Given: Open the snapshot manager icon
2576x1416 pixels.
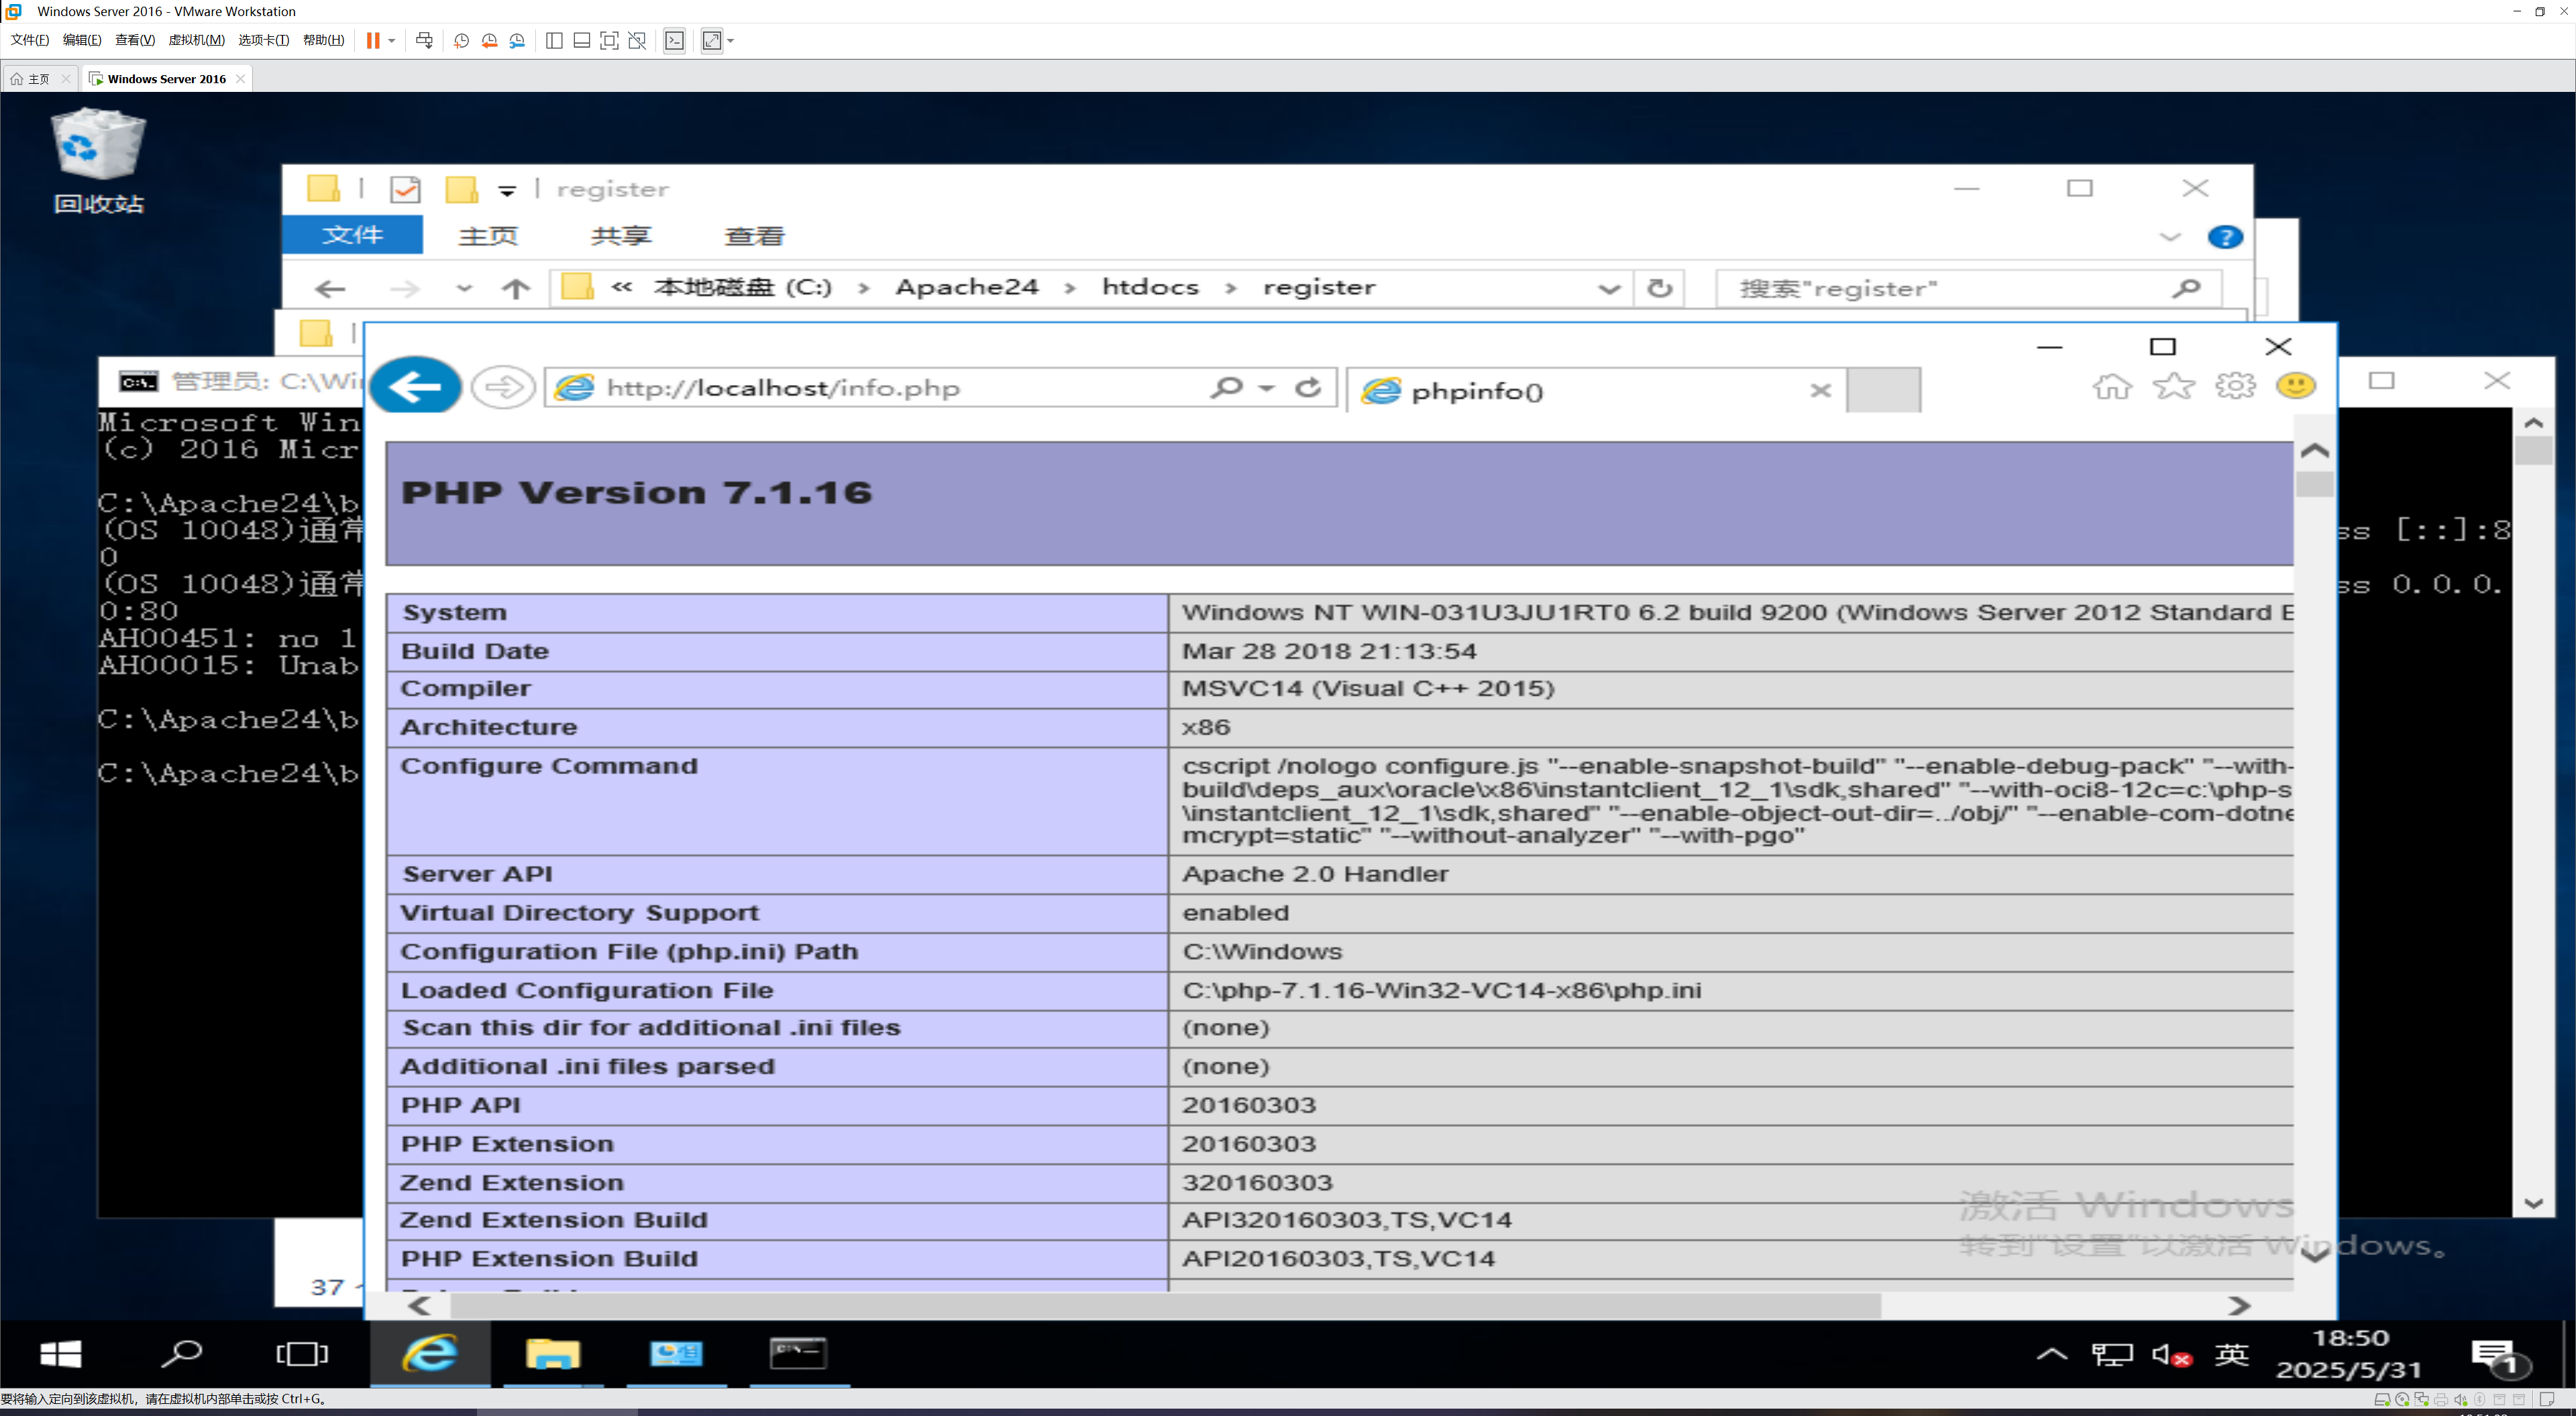Looking at the screenshot, I should click(517, 41).
